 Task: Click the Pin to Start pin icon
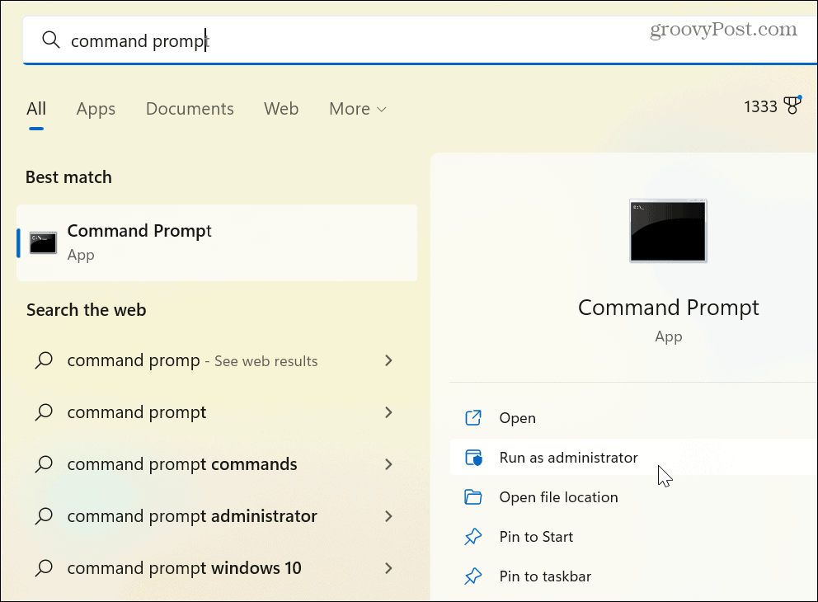[x=473, y=537]
